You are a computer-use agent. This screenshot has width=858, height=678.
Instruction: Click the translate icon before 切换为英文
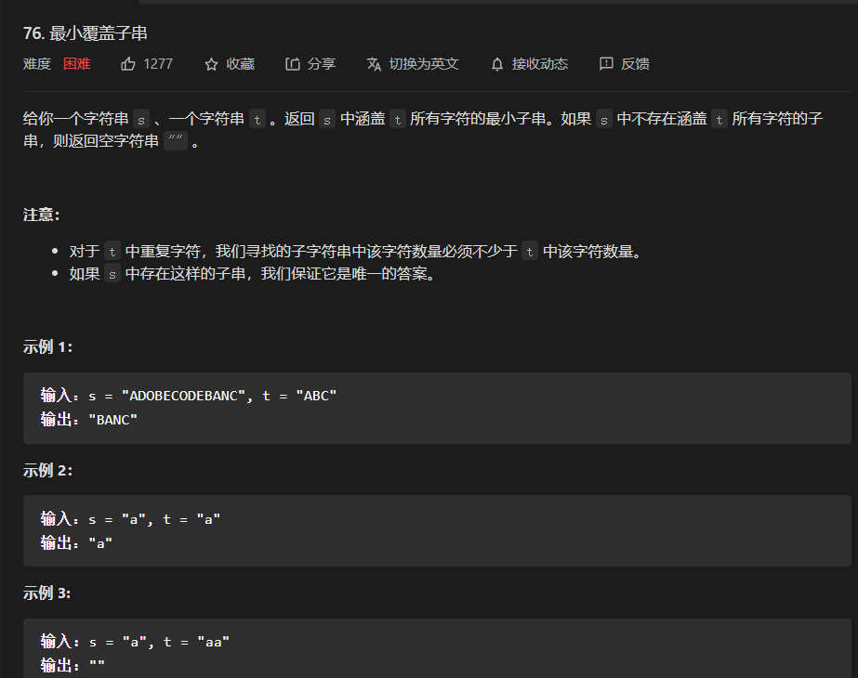[x=373, y=64]
